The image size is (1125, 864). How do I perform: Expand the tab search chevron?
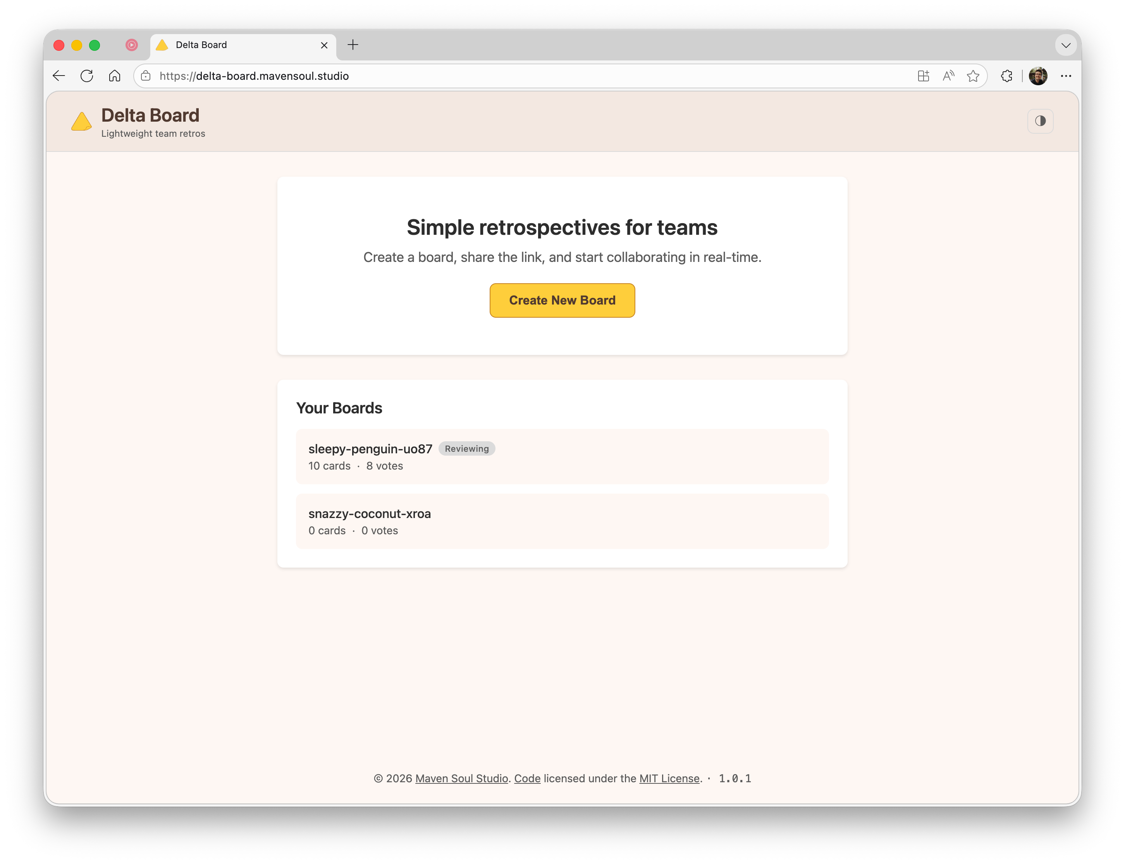1066,45
